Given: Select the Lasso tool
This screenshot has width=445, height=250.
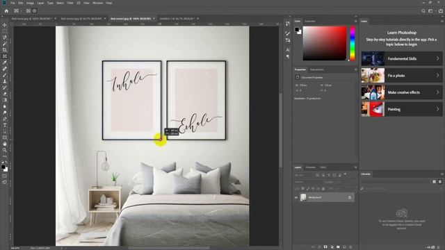Looking at the screenshot, I should point(5,37).
